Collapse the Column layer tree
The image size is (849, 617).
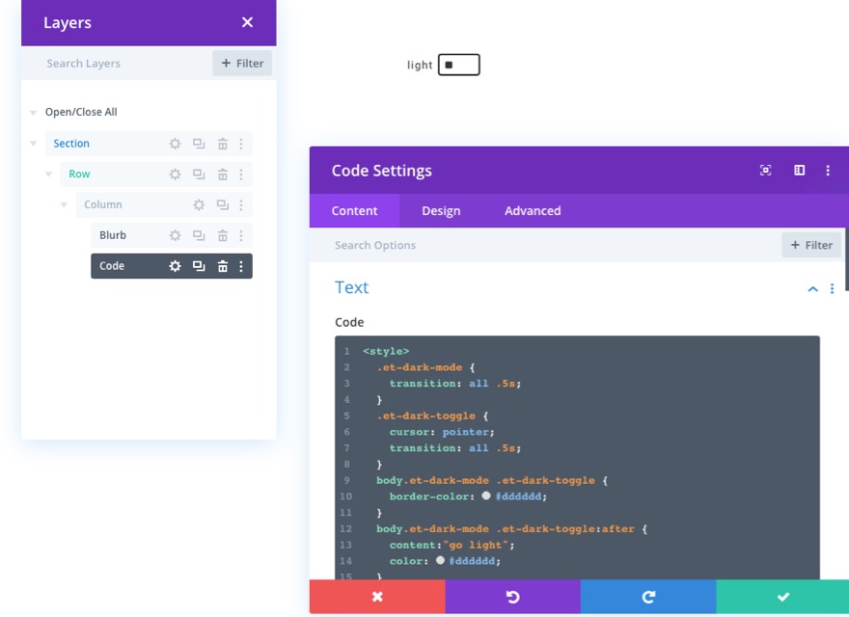point(64,204)
